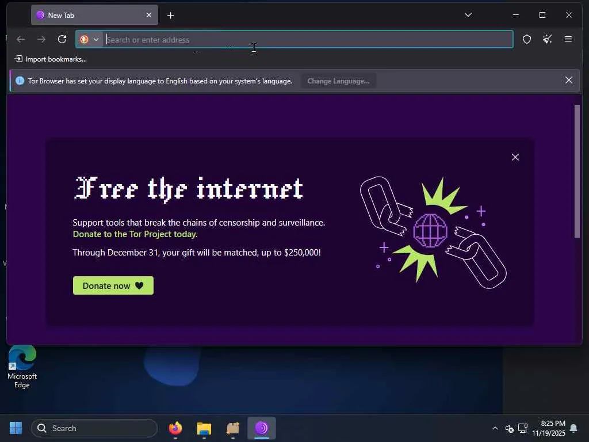Click the browser Forward arrow button

(x=41, y=40)
